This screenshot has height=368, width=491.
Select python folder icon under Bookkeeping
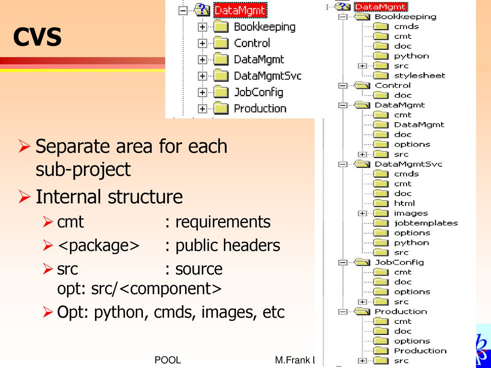[381, 56]
